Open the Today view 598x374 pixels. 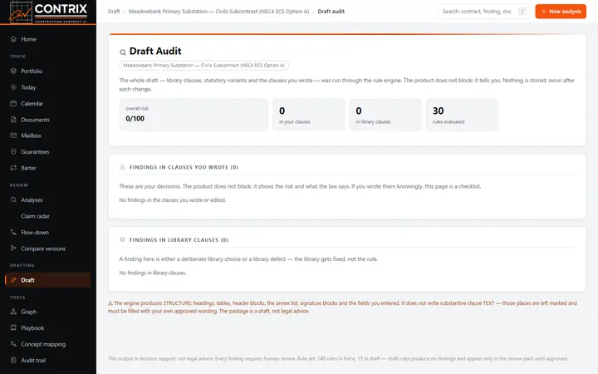(48, 87)
